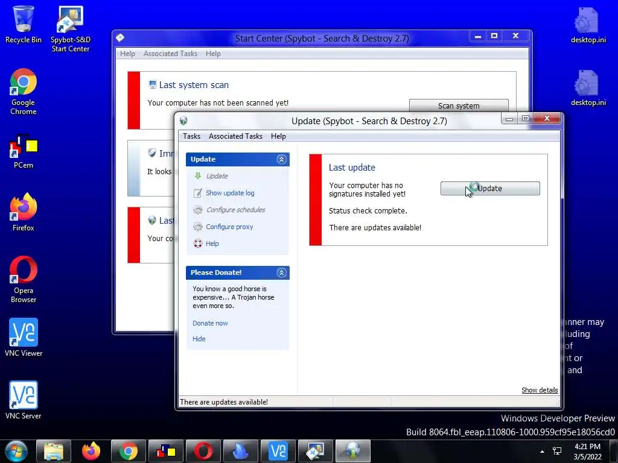Click Hide in the donate panel
This screenshot has width=618, height=463.
pyautogui.click(x=199, y=339)
